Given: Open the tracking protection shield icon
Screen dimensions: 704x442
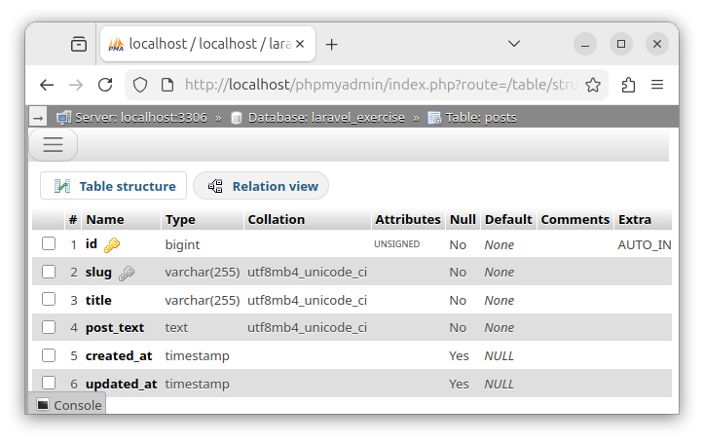Looking at the screenshot, I should click(x=140, y=85).
